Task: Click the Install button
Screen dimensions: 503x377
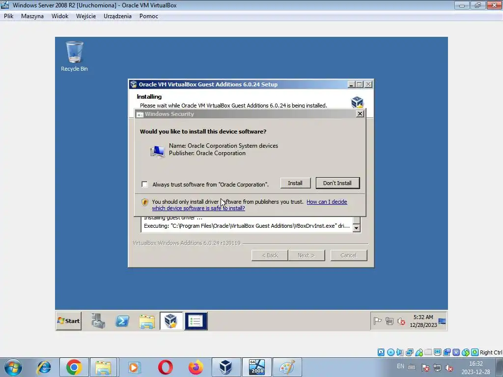Action: 295,183
